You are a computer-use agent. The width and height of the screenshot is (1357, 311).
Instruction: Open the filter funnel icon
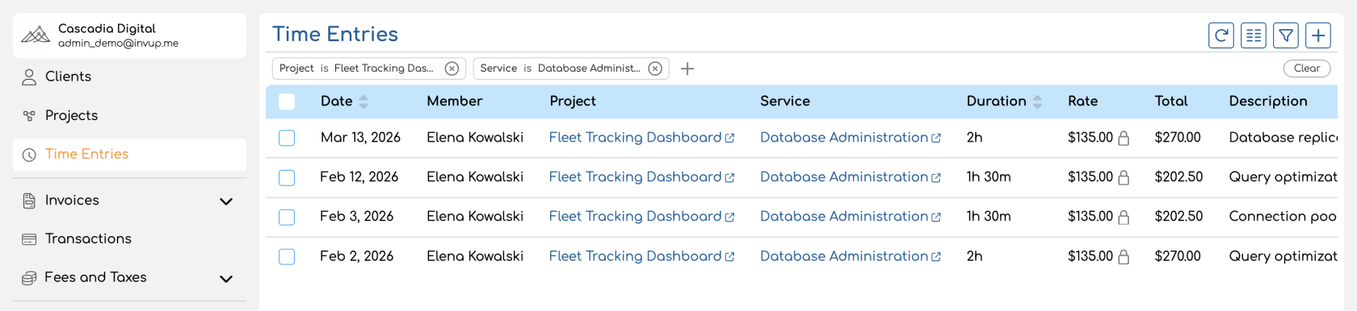[1286, 35]
